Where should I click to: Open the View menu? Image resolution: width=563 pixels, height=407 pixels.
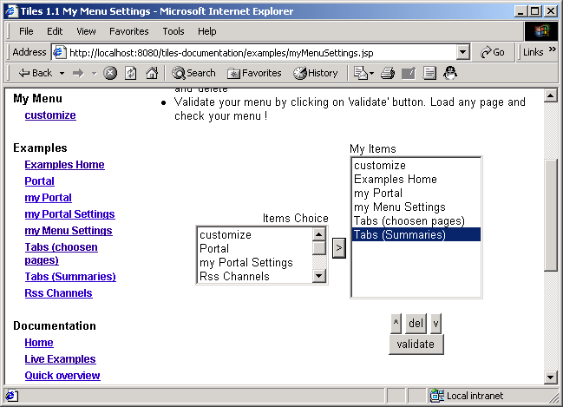click(x=86, y=31)
